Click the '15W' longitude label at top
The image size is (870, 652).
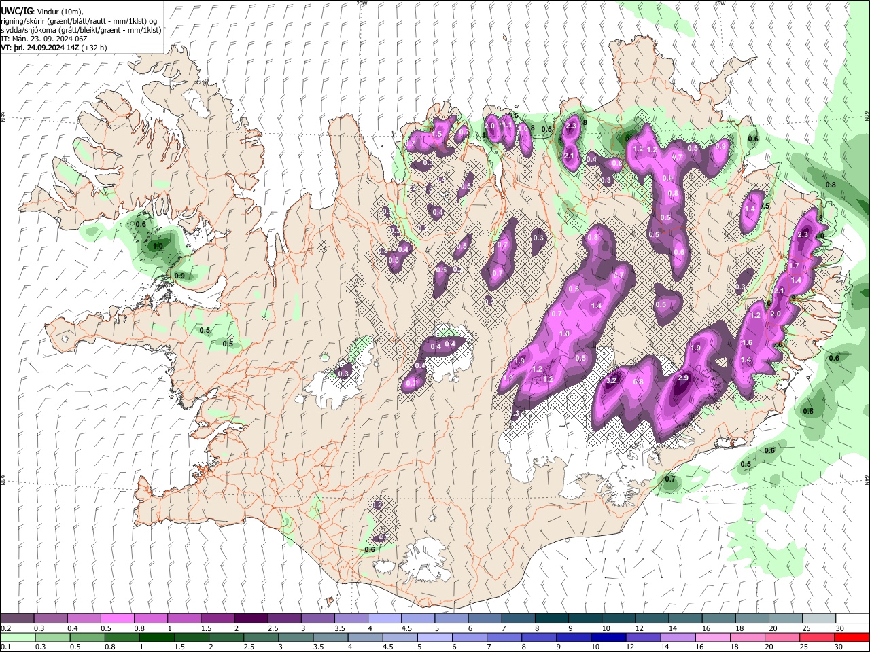coord(720,3)
